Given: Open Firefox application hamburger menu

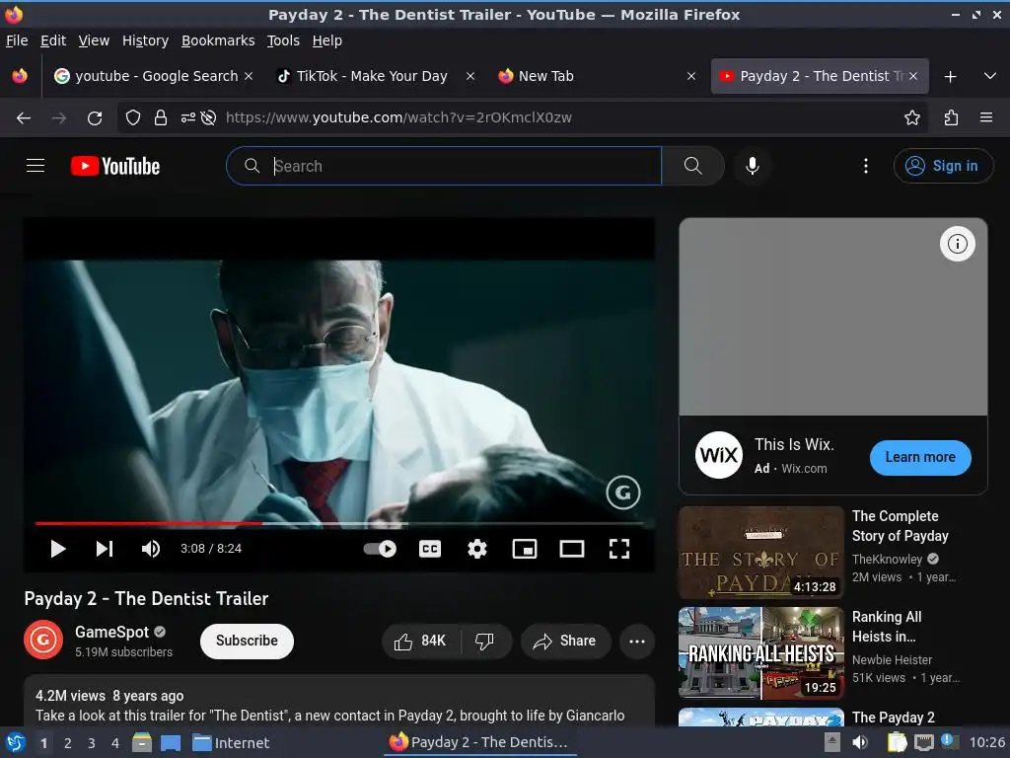Looking at the screenshot, I should [x=985, y=117].
